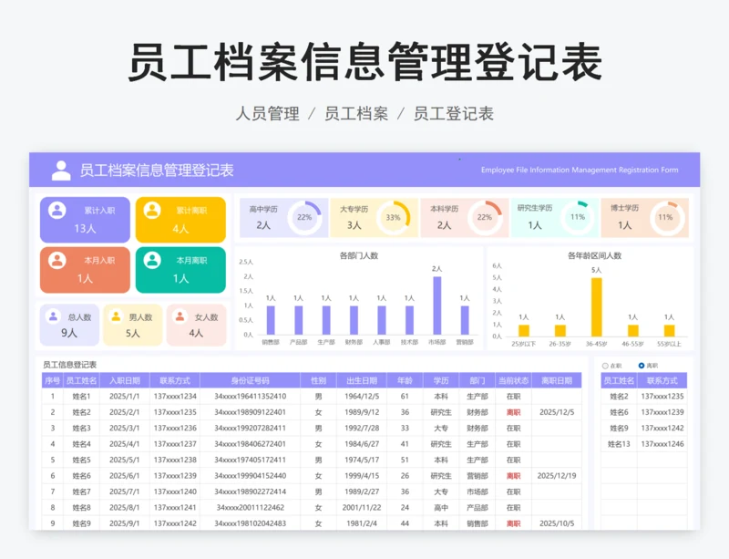This screenshot has width=729, height=559.
Task: Click the 学历 column header
Action: (x=441, y=381)
